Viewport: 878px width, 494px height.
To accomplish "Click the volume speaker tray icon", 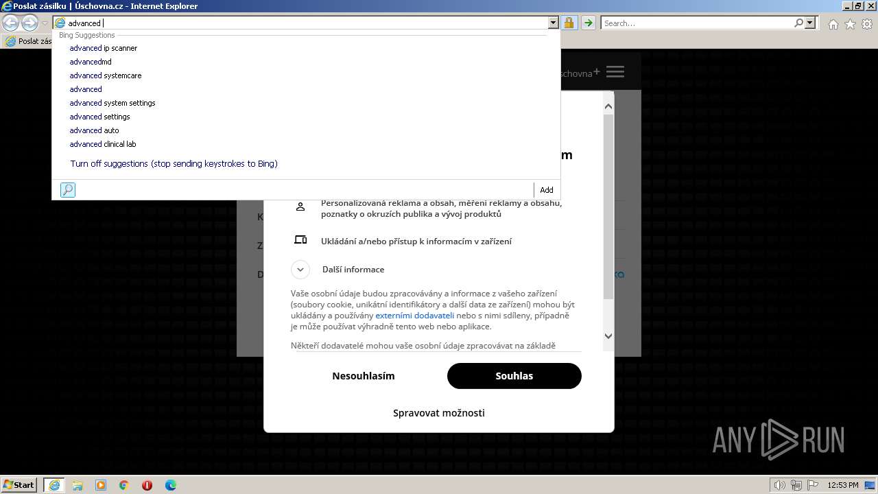I will coord(780,485).
